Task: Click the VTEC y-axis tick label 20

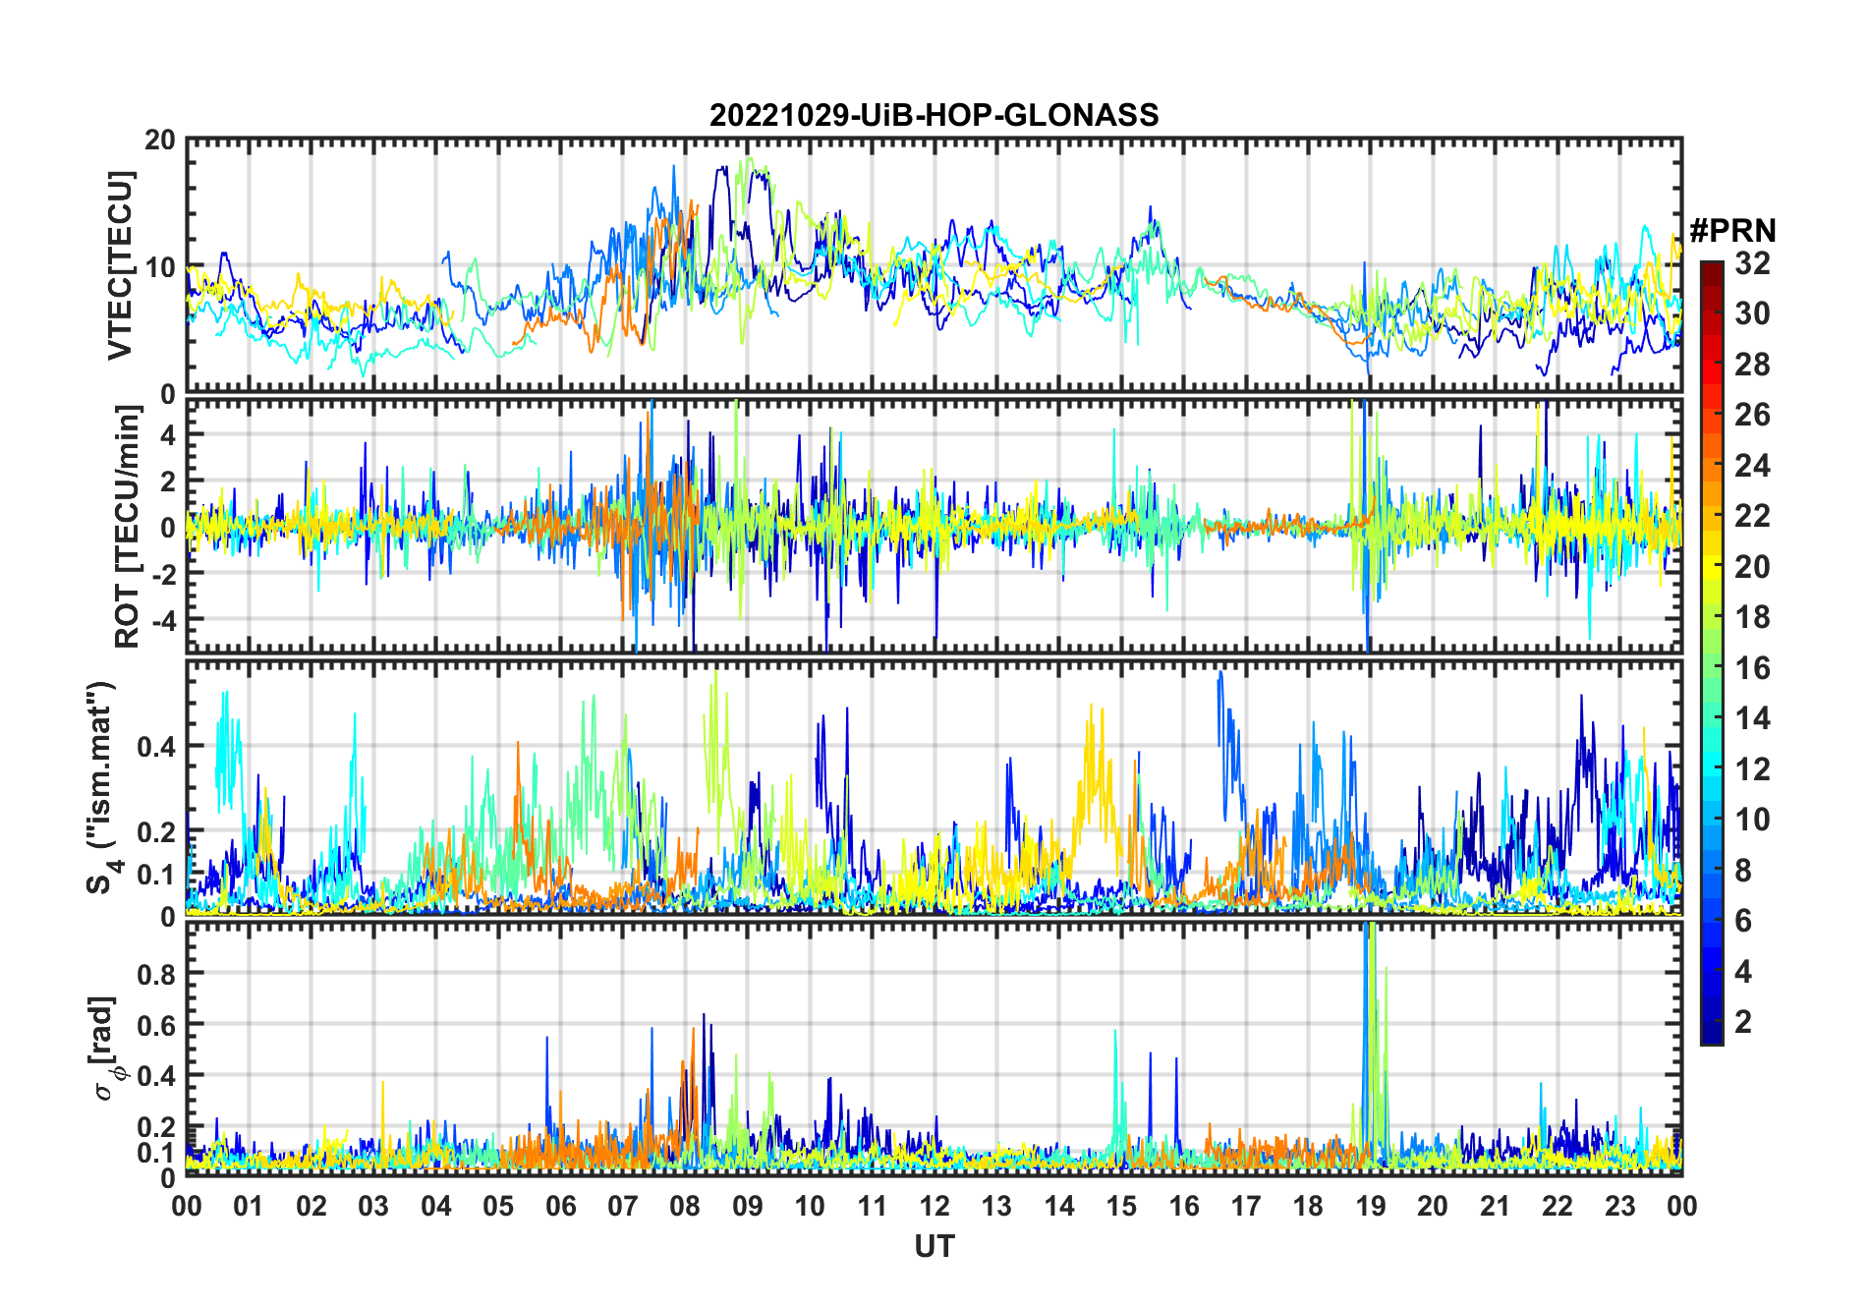Action: coord(160,141)
